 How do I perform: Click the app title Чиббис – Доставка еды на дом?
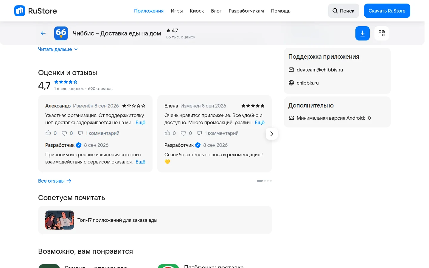point(117,33)
